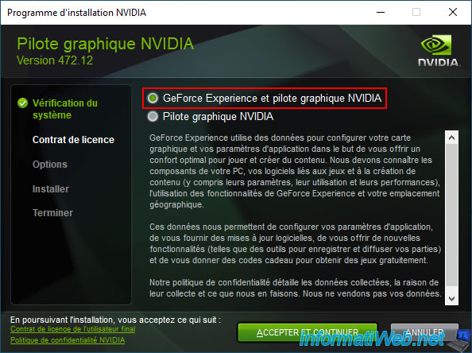This screenshot has width=472, height=353.
Task: Click the NVIDIA eye logo
Action: pyautogui.click(x=436, y=45)
